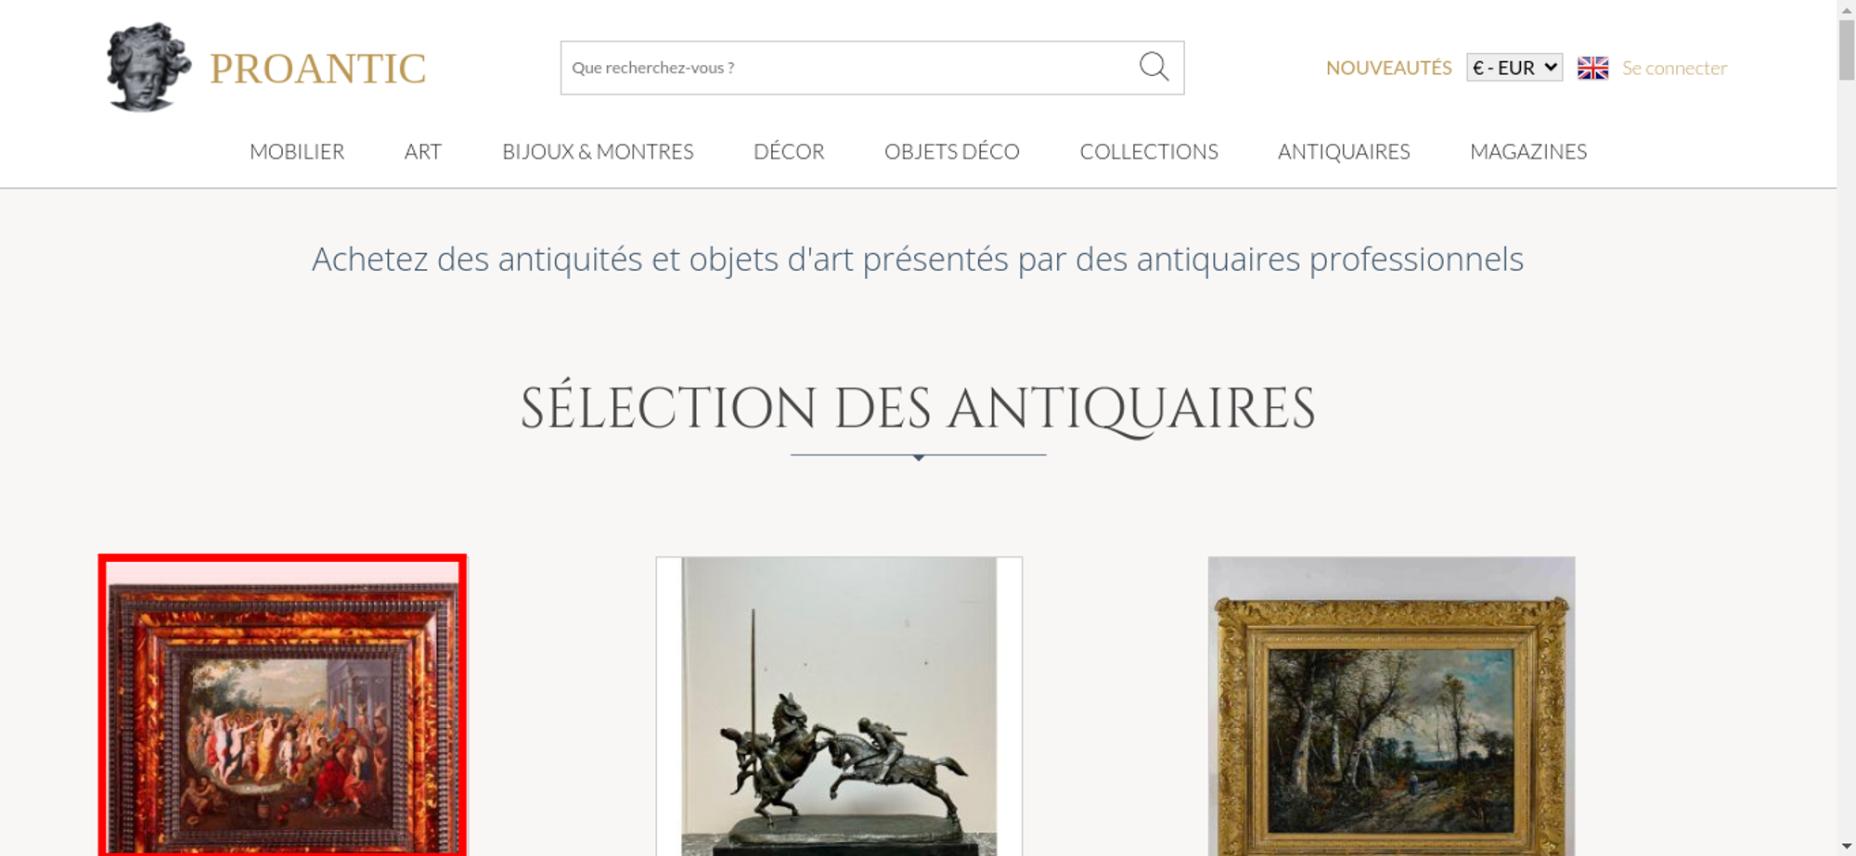Open the Décor menu
Screen dimensions: 1856x856
pyautogui.click(x=789, y=151)
